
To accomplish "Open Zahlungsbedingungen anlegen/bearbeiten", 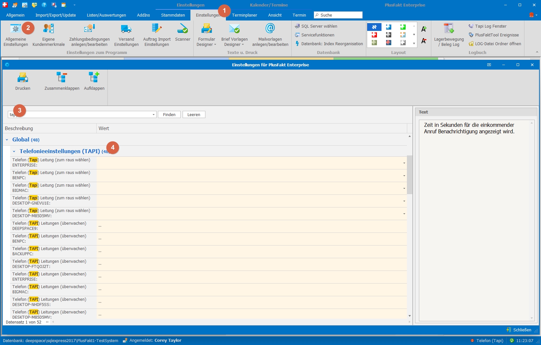I will 90,35.
